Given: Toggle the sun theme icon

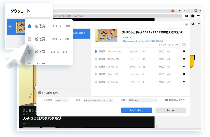Looking at the screenshot, I should tap(180, 10).
